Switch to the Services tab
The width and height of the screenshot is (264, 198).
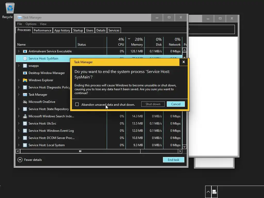point(114,30)
